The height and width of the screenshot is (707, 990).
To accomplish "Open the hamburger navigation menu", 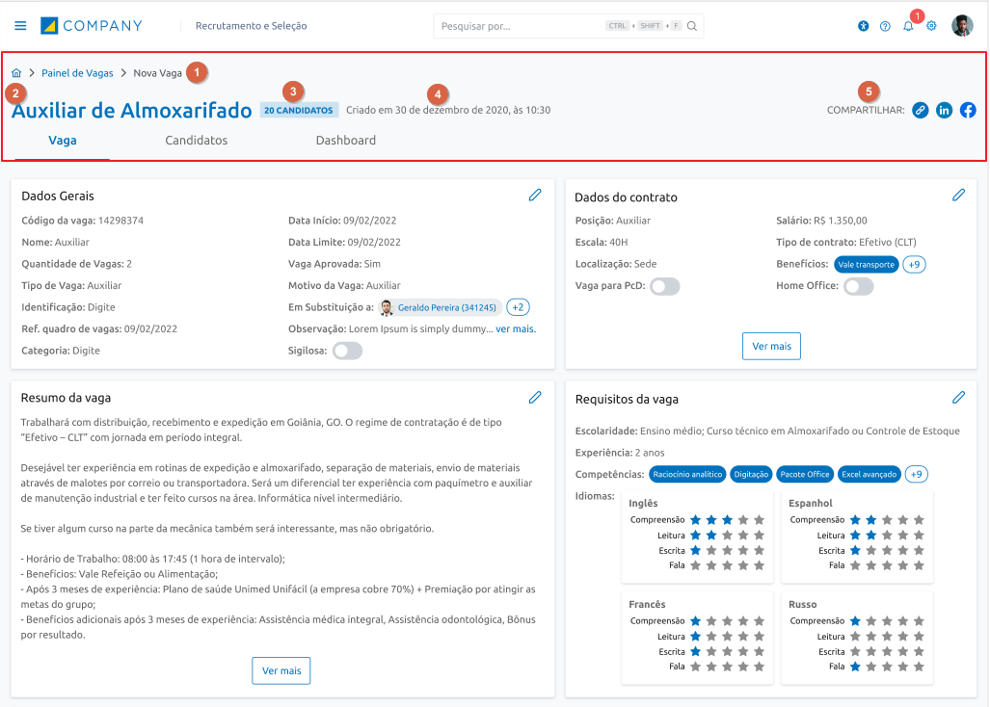I will coord(20,26).
